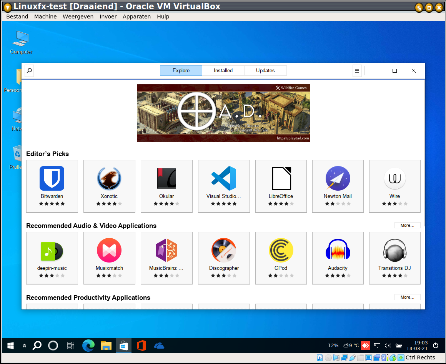
Task: Click the VirtualBox hard disk activity icon
Action: point(320,358)
